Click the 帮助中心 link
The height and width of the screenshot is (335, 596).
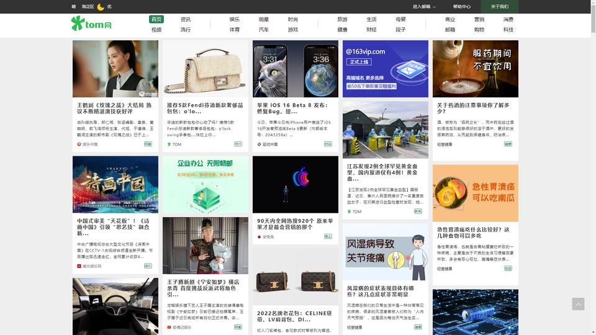461,7
